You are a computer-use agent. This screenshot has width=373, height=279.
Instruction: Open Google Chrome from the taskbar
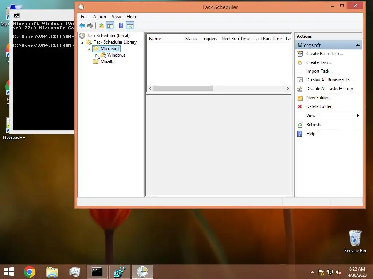coord(30,272)
